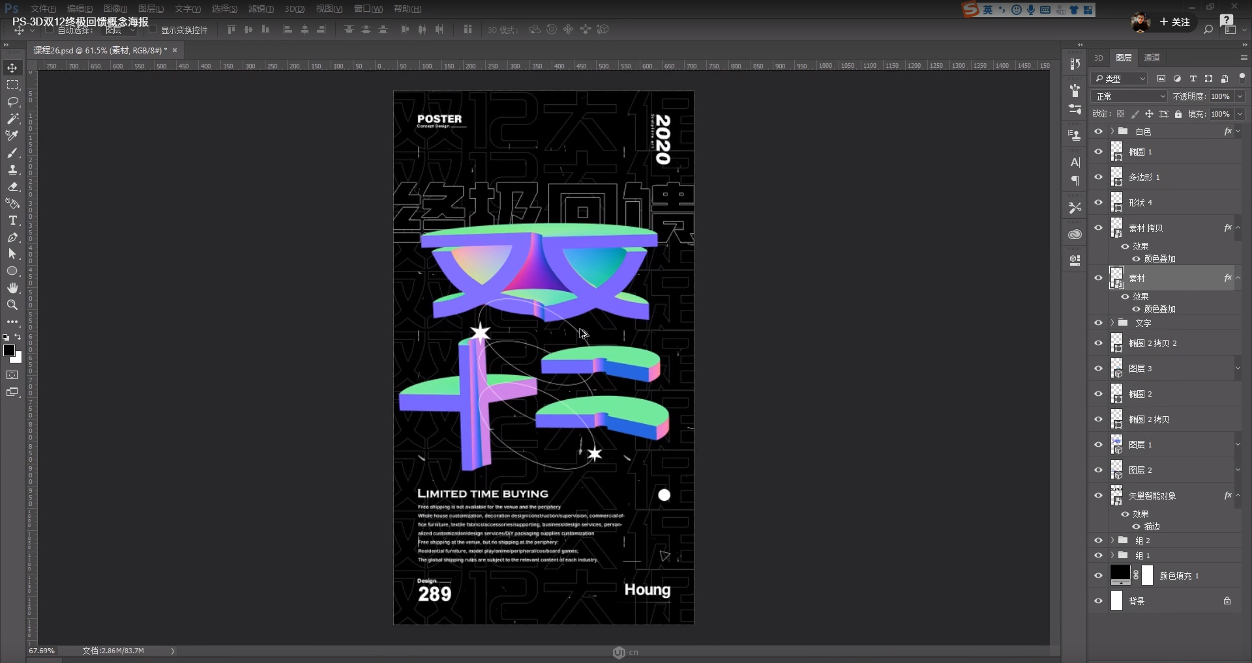
Task: Open the 滤镜 menu
Action: [x=261, y=9]
